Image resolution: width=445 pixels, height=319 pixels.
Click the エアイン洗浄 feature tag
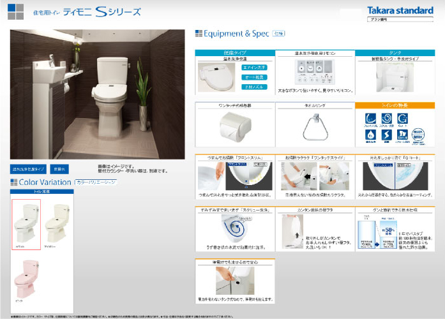tap(254, 68)
